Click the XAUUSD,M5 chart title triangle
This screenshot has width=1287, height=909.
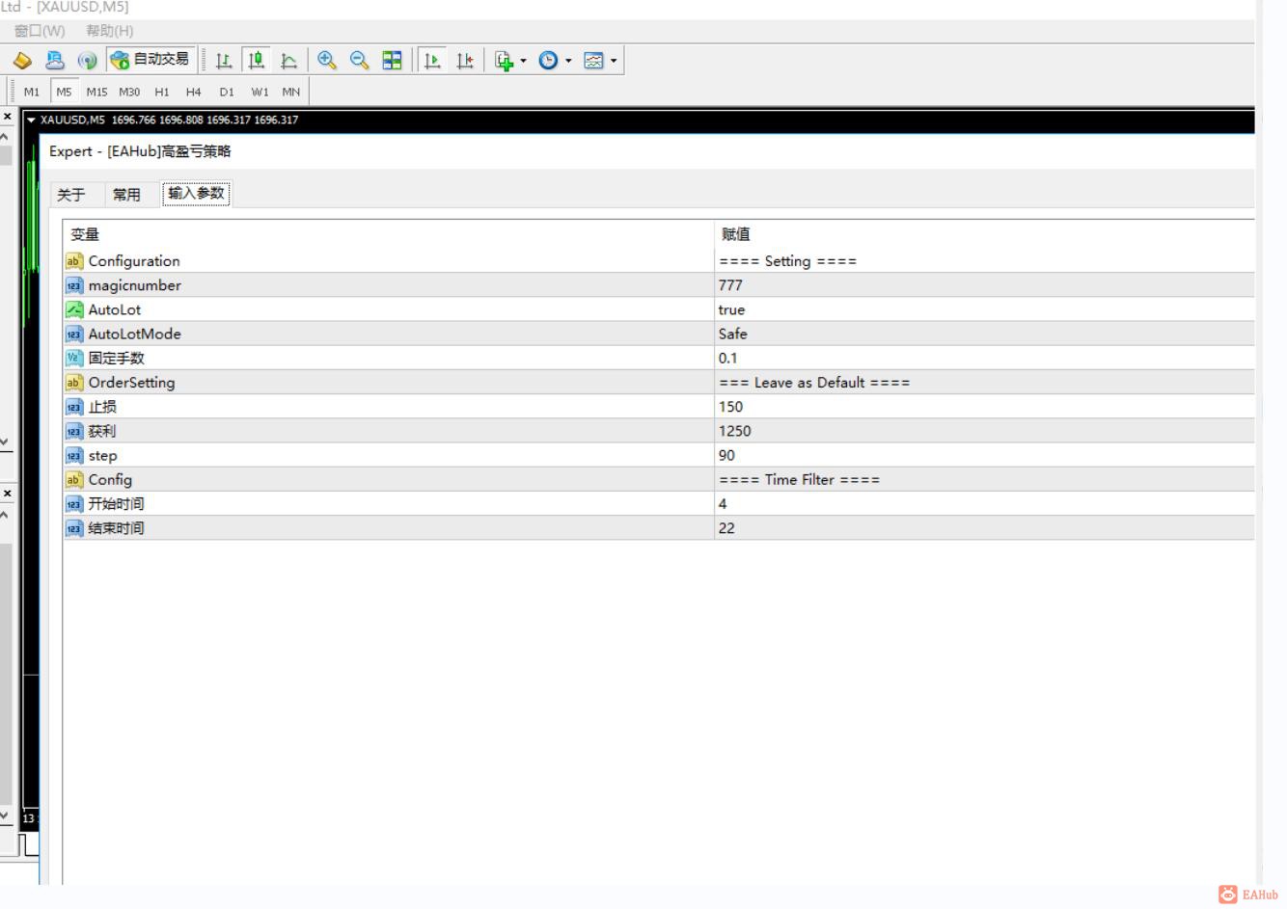(x=31, y=120)
